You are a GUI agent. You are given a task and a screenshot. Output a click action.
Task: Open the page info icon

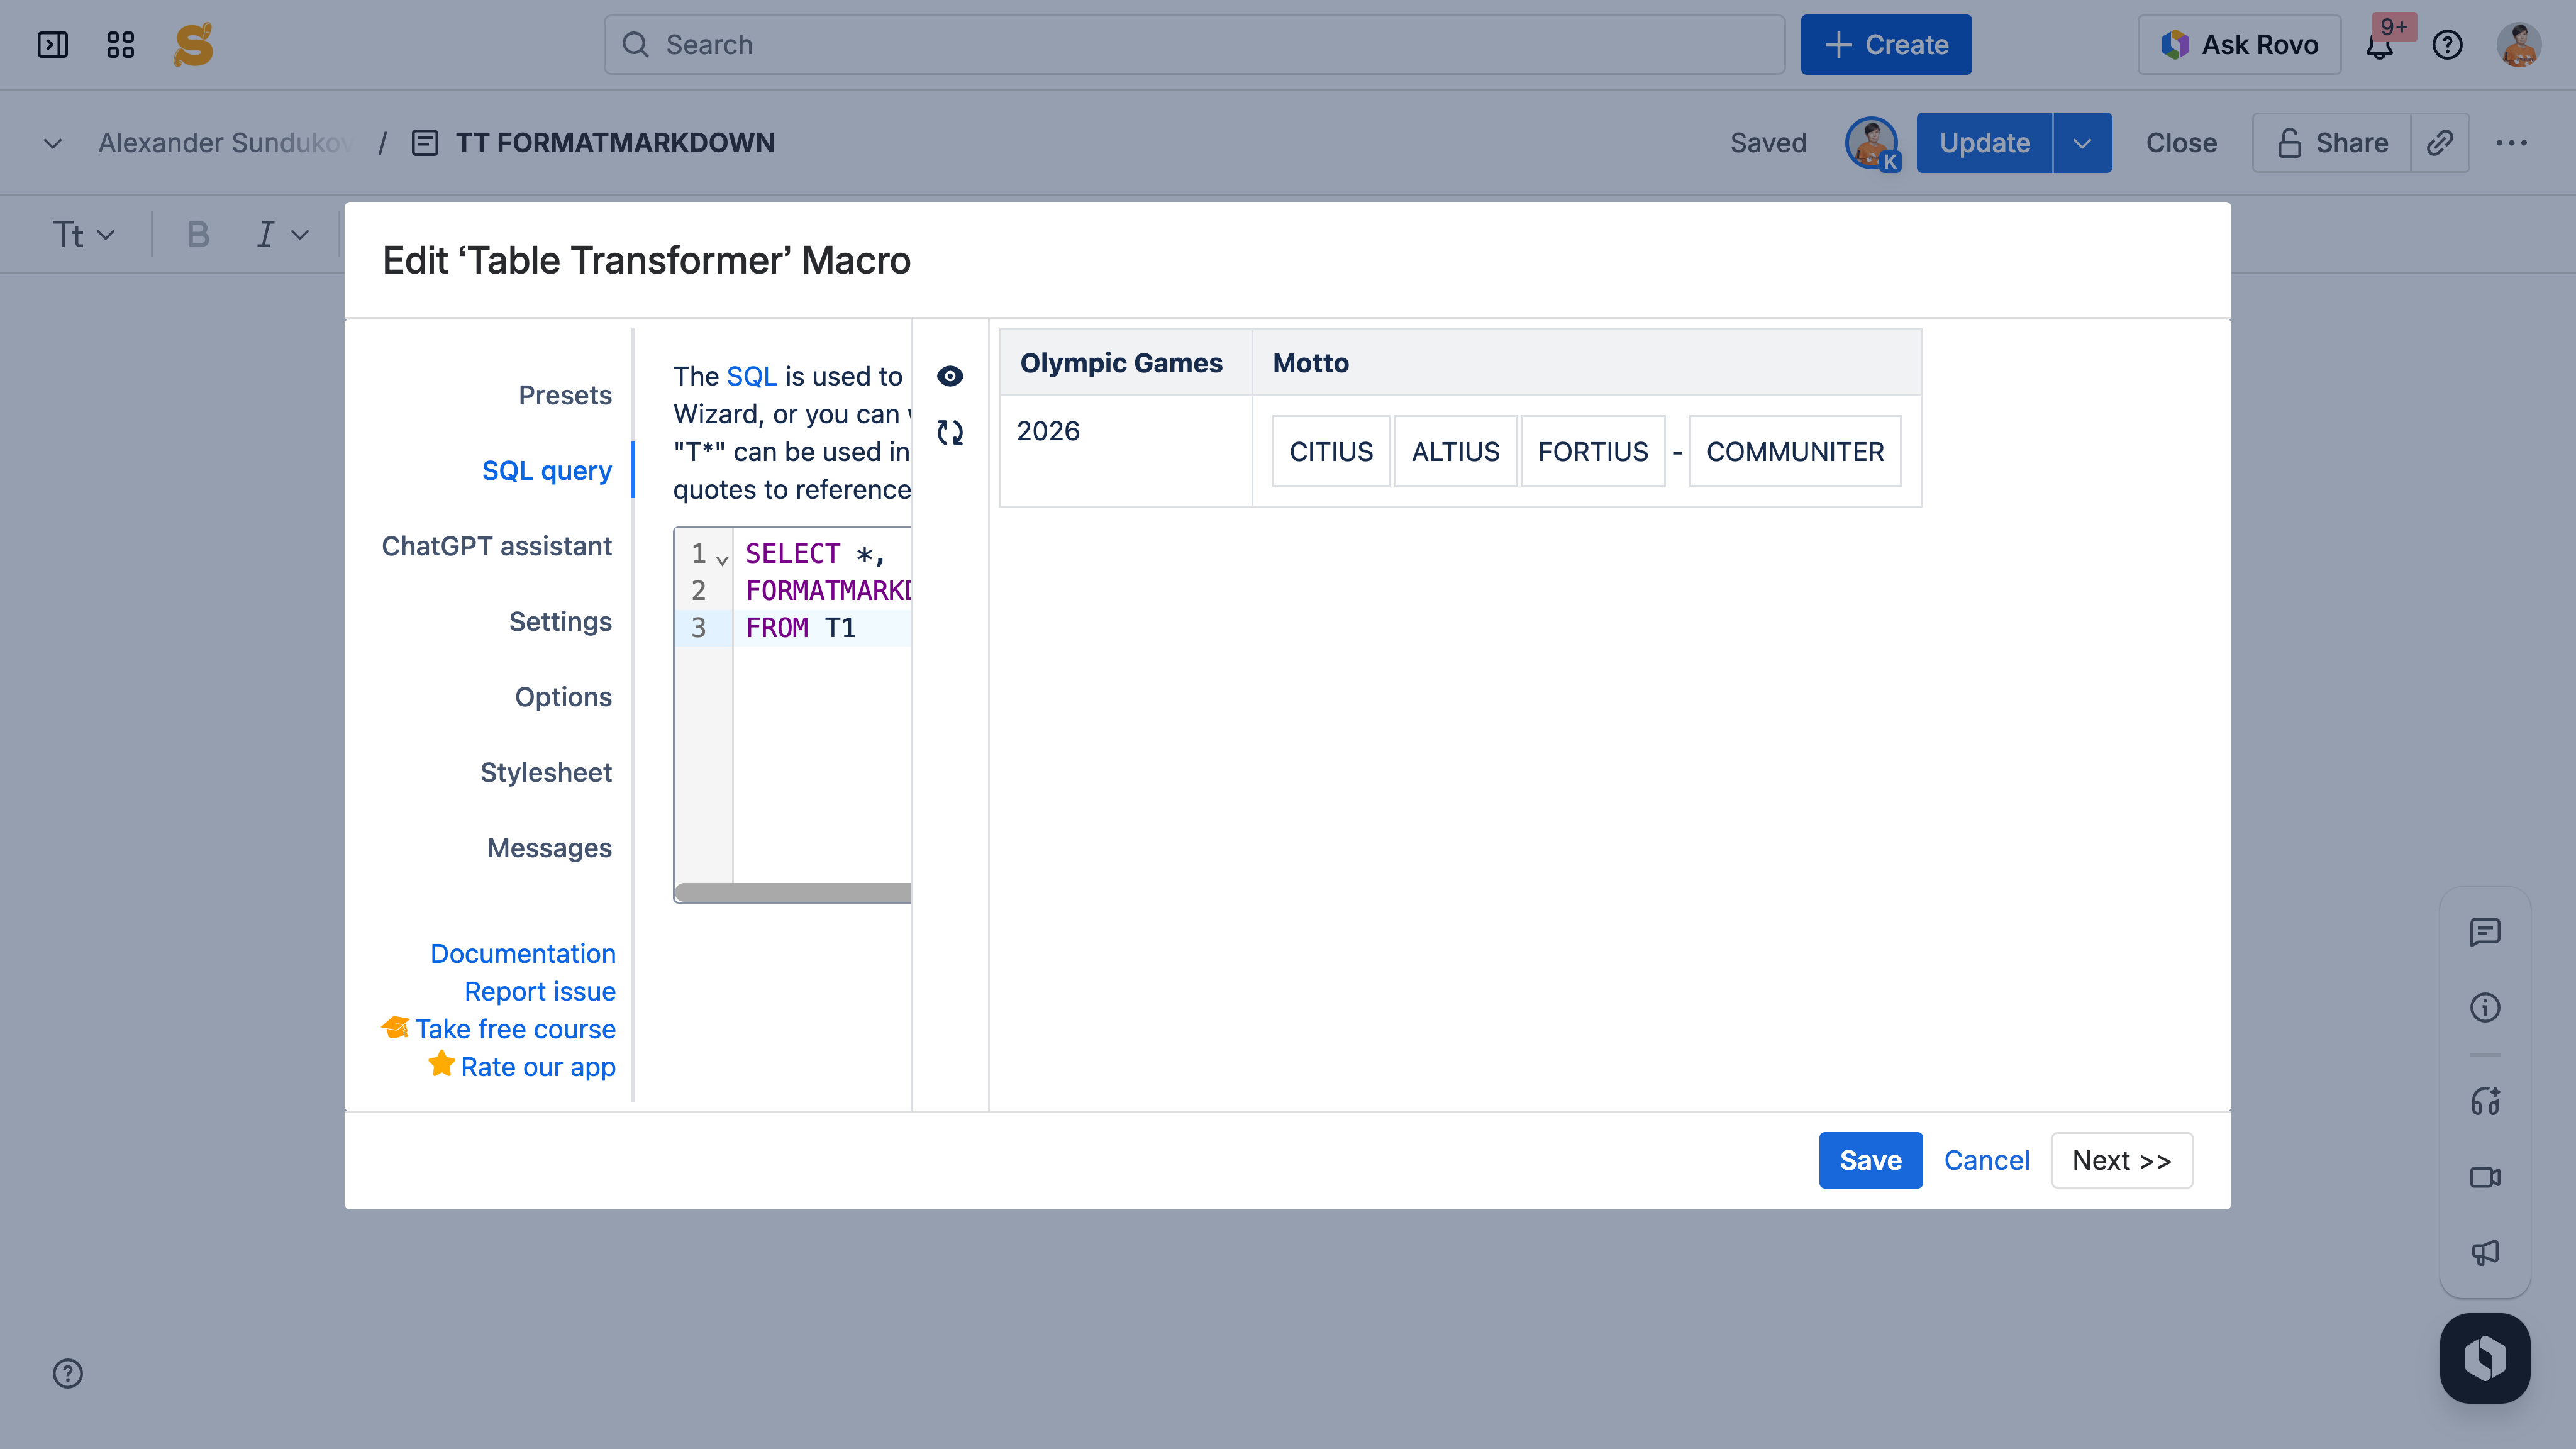click(2484, 1007)
